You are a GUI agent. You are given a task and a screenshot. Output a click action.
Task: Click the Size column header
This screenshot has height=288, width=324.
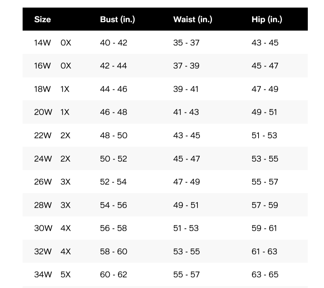point(43,19)
